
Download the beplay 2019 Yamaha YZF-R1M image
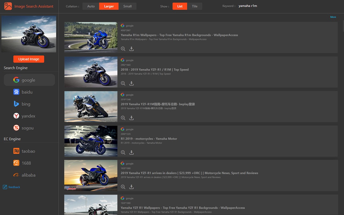(x=131, y=118)
